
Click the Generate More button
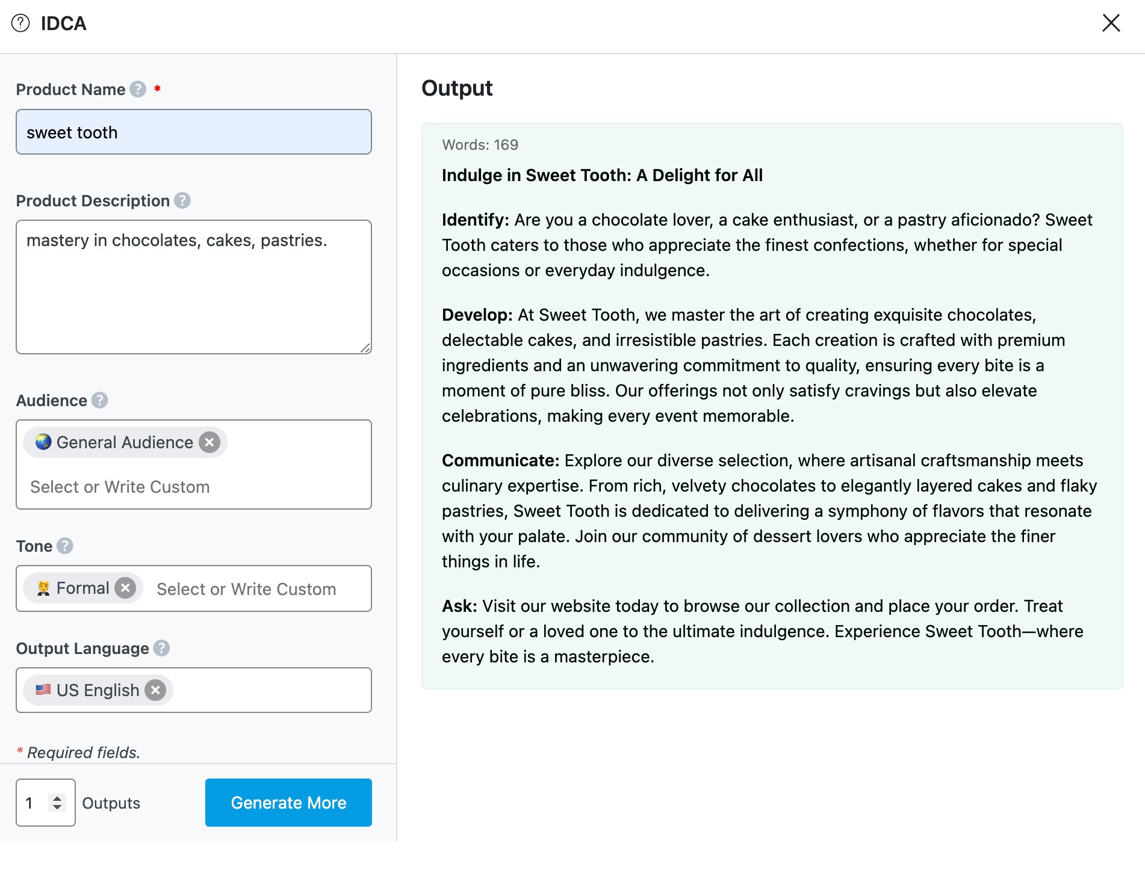click(x=288, y=803)
